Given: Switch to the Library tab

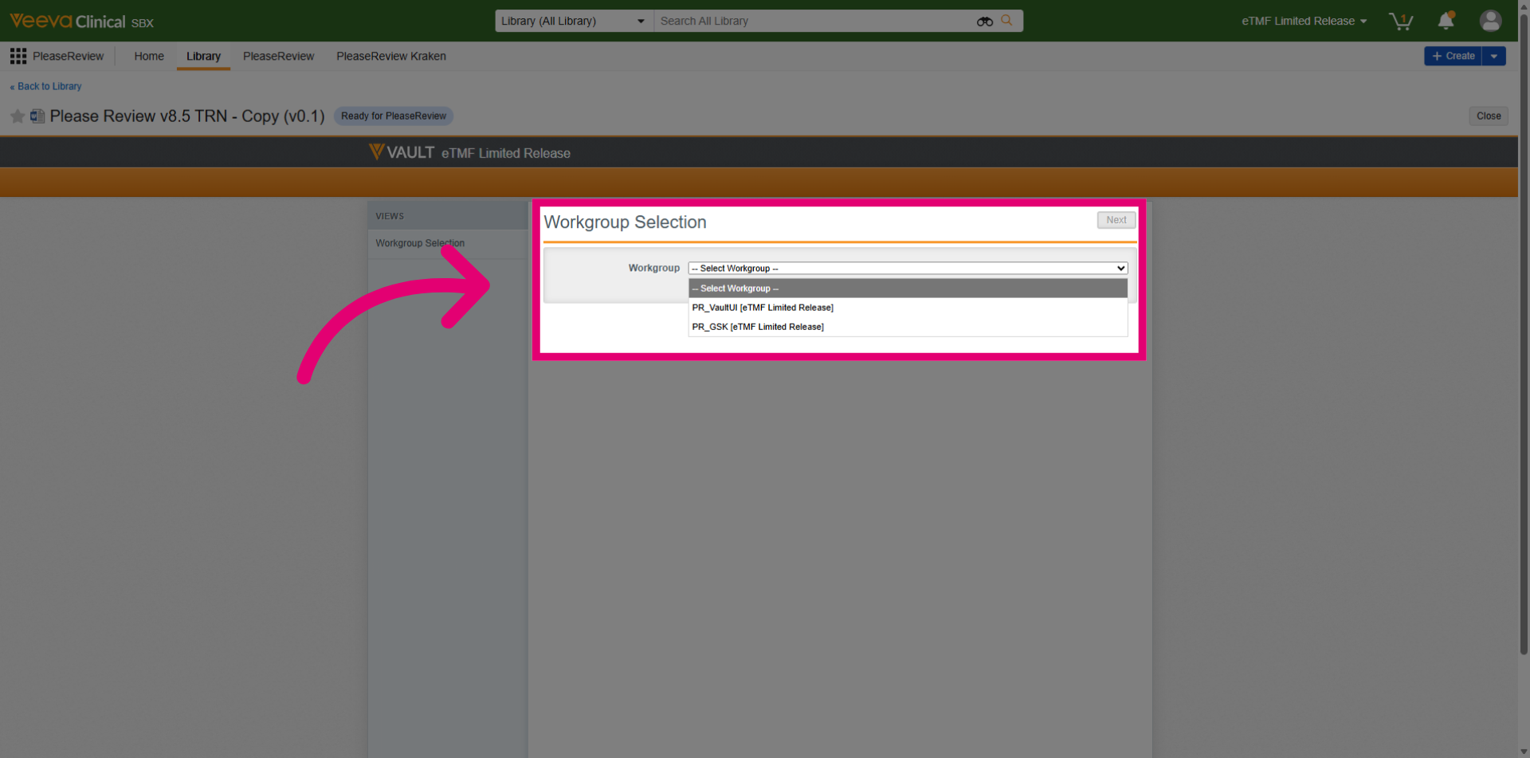Looking at the screenshot, I should tap(203, 56).
